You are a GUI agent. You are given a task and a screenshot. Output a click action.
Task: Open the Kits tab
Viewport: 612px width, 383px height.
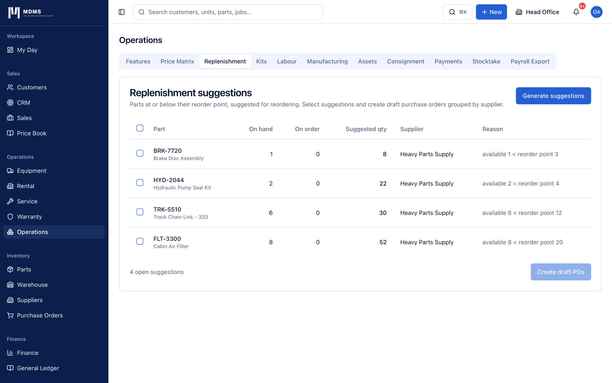[x=262, y=61]
